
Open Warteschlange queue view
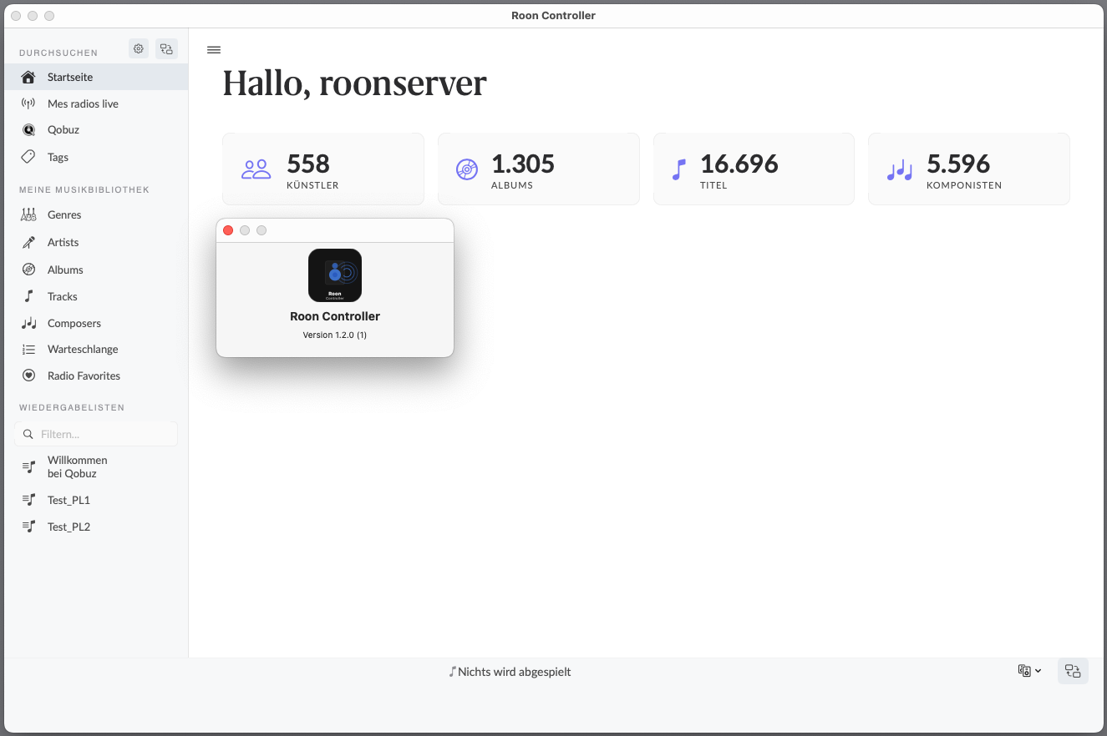point(83,349)
